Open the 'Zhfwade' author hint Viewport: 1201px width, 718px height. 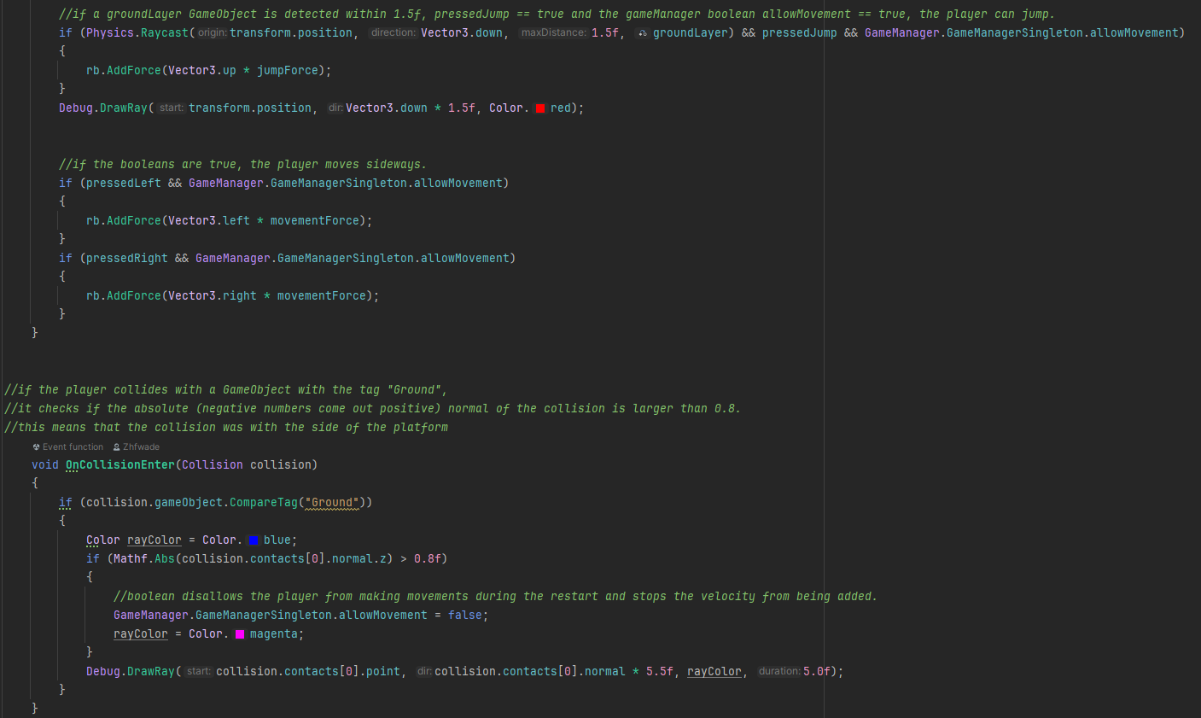click(x=141, y=447)
